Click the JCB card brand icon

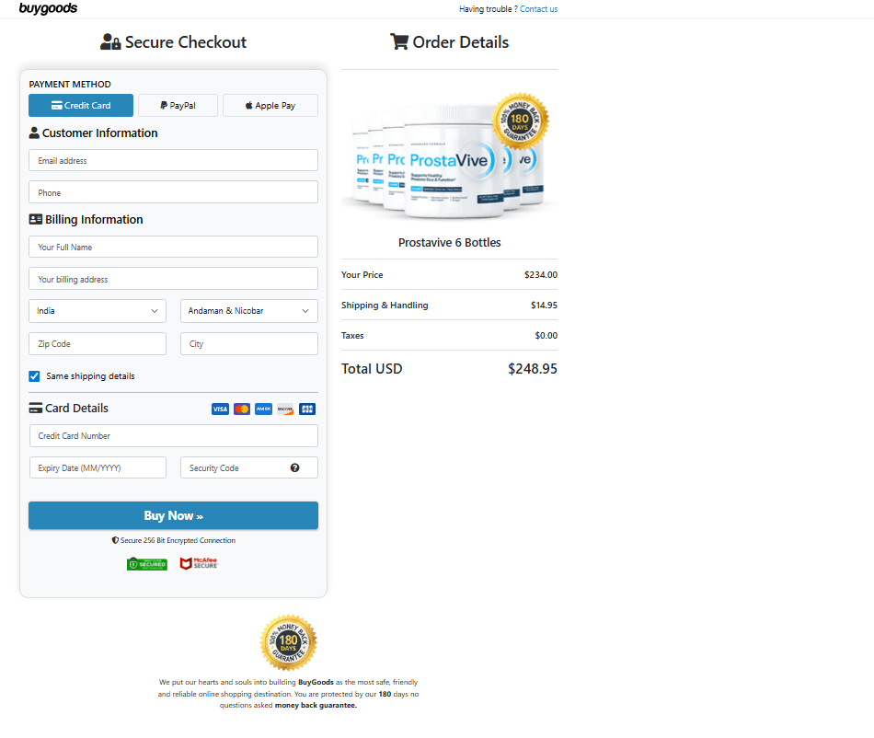click(307, 409)
